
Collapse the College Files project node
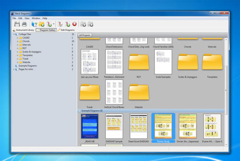[x=14, y=34]
